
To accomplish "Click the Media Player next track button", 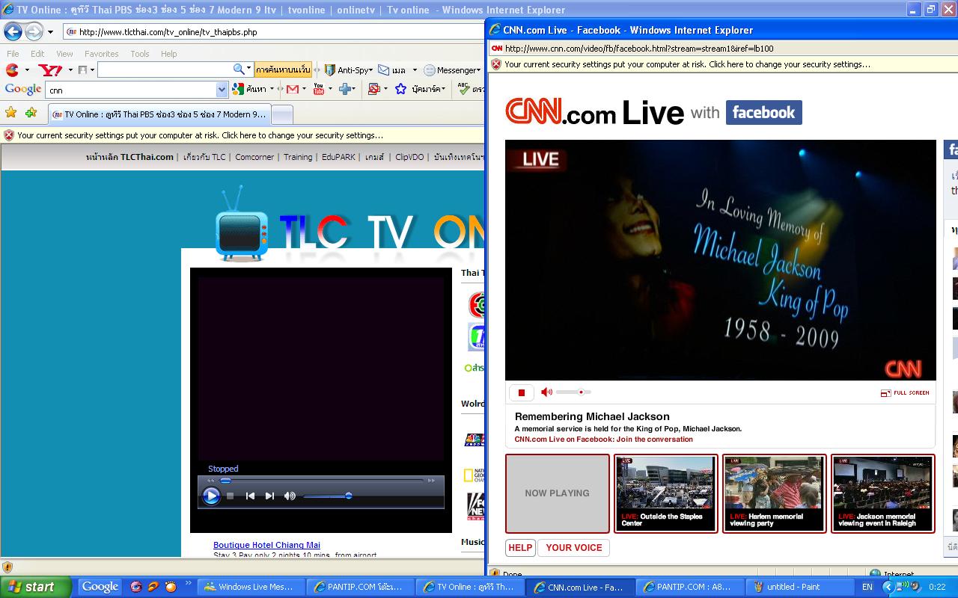I will 269,496.
